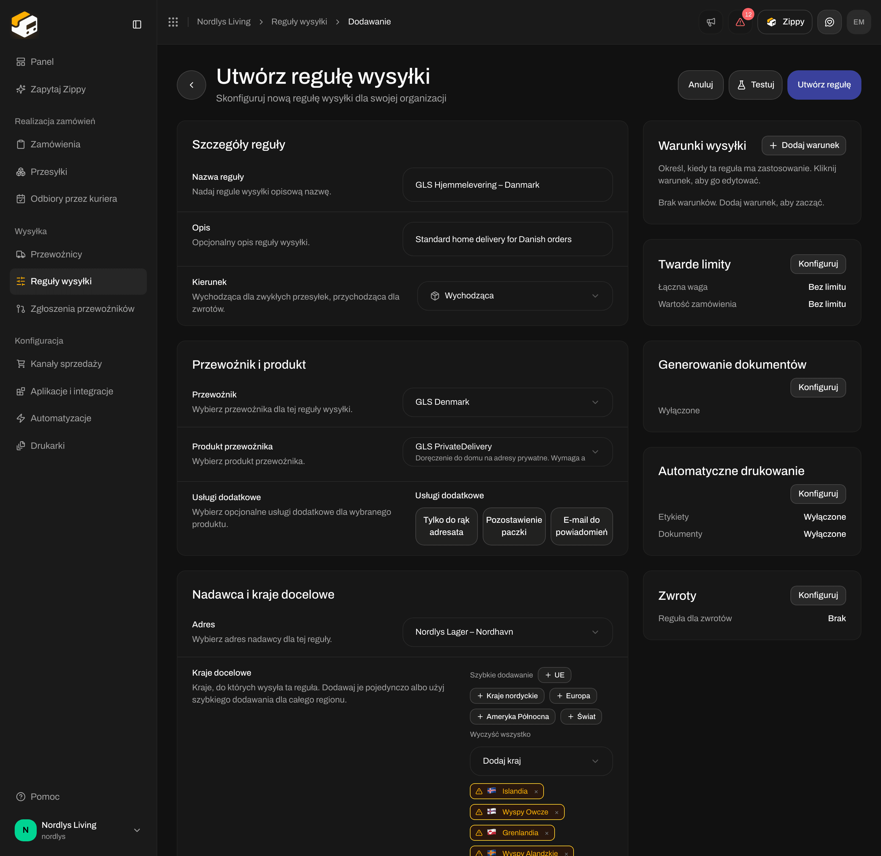Open Drukarki settings
The height and width of the screenshot is (856, 881).
78,445
